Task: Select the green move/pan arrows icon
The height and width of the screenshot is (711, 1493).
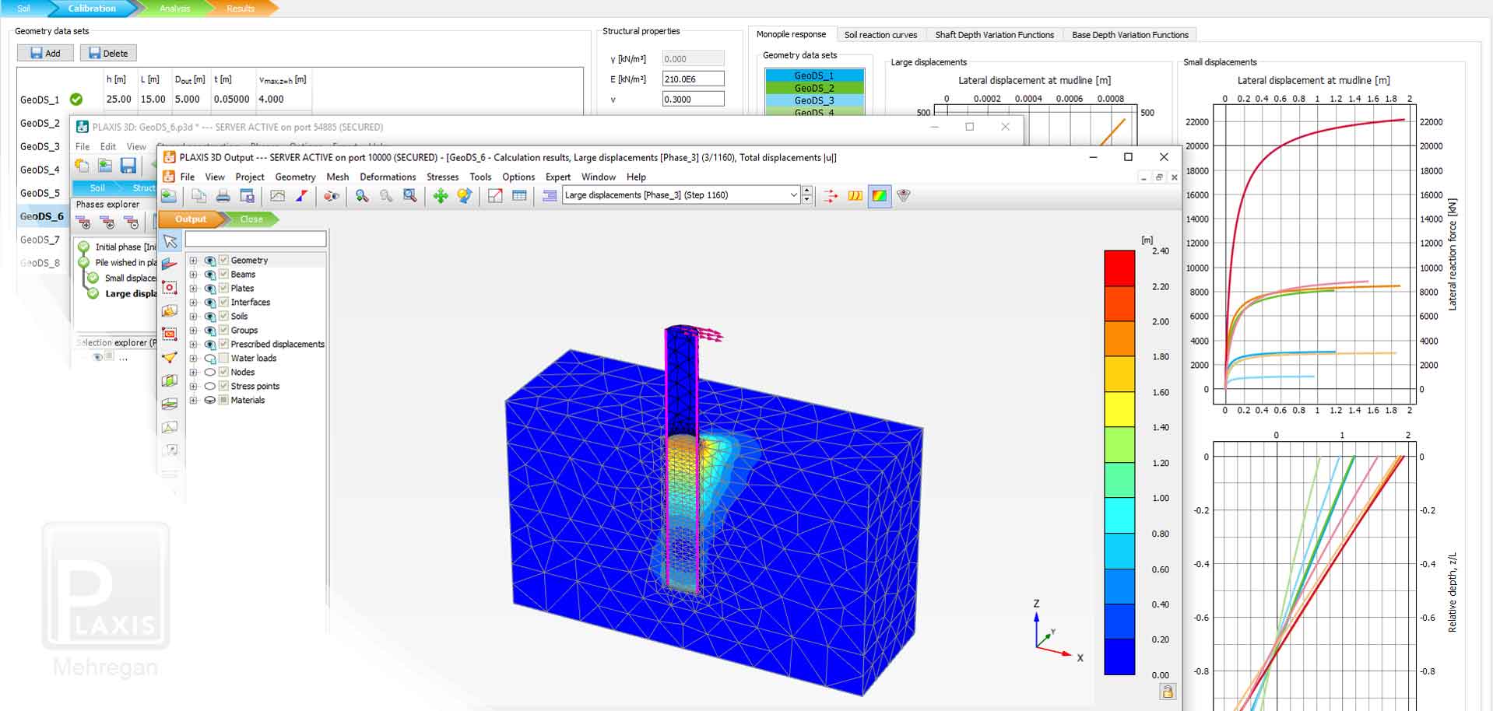Action: click(441, 196)
